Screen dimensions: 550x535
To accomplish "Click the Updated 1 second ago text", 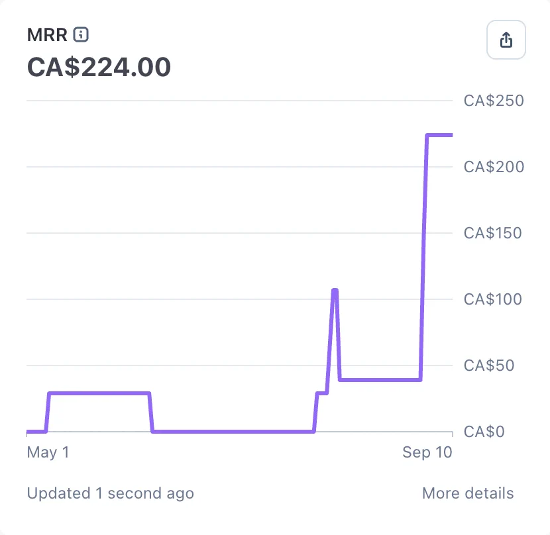I will click(111, 493).
